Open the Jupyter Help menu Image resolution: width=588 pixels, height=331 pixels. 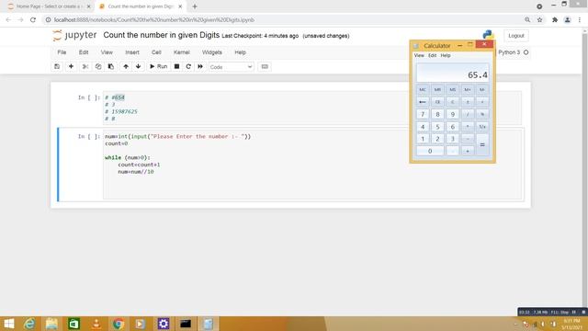(x=240, y=52)
